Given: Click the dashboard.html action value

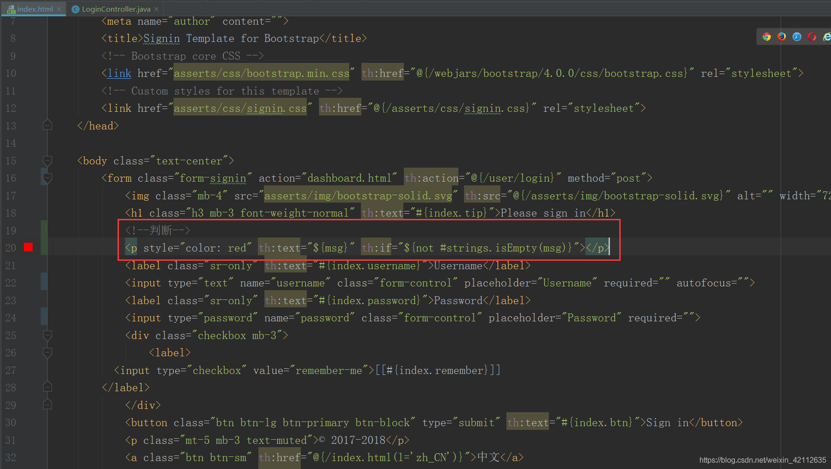Looking at the screenshot, I should [x=349, y=178].
